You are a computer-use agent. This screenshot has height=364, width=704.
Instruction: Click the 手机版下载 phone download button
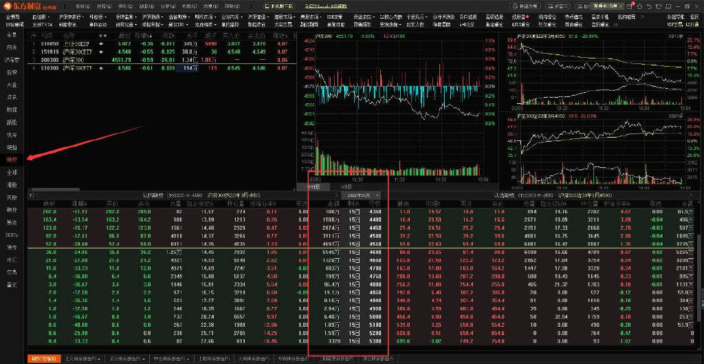click(x=279, y=6)
